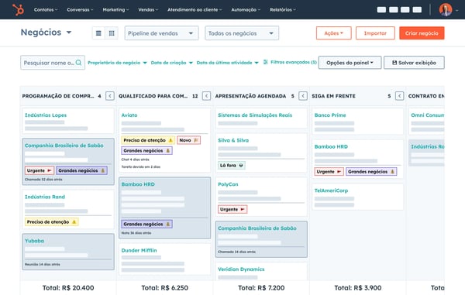Click Urgente tag in Siga em frente column
The image size is (465, 295).
coord(329,171)
